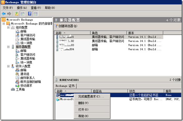The height and width of the screenshot is (121, 183).
Task: Select the 通讯组 tree item label
Action: click(25, 74)
